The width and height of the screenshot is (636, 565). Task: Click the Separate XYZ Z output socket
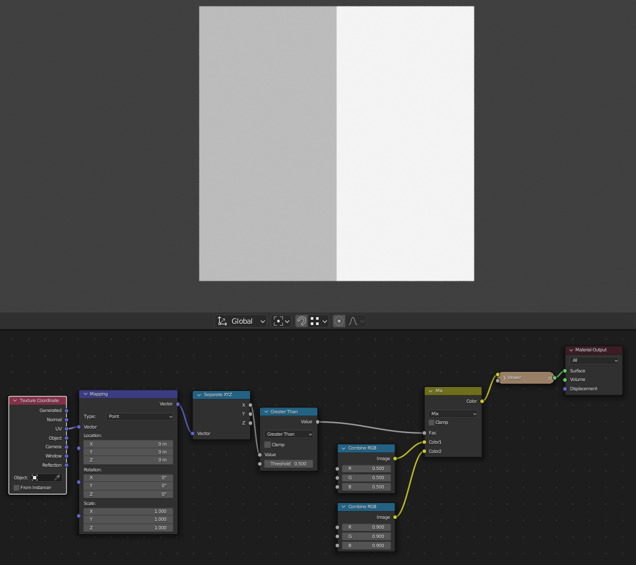pyautogui.click(x=250, y=423)
